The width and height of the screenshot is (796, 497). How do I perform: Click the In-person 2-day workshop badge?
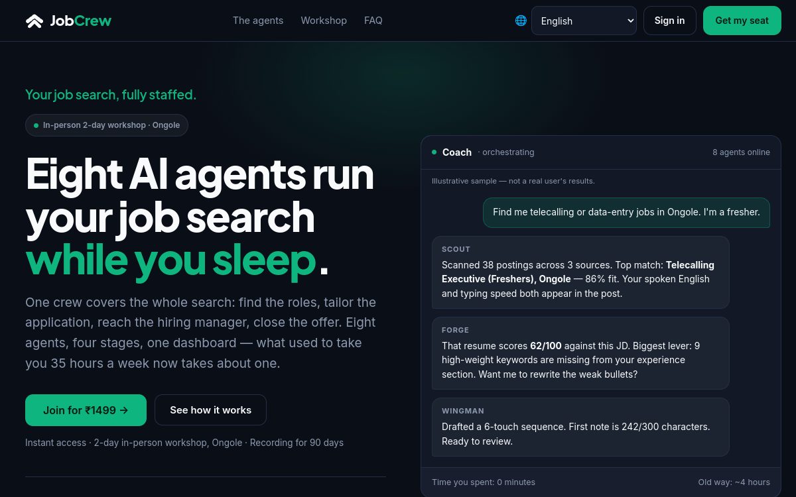107,125
